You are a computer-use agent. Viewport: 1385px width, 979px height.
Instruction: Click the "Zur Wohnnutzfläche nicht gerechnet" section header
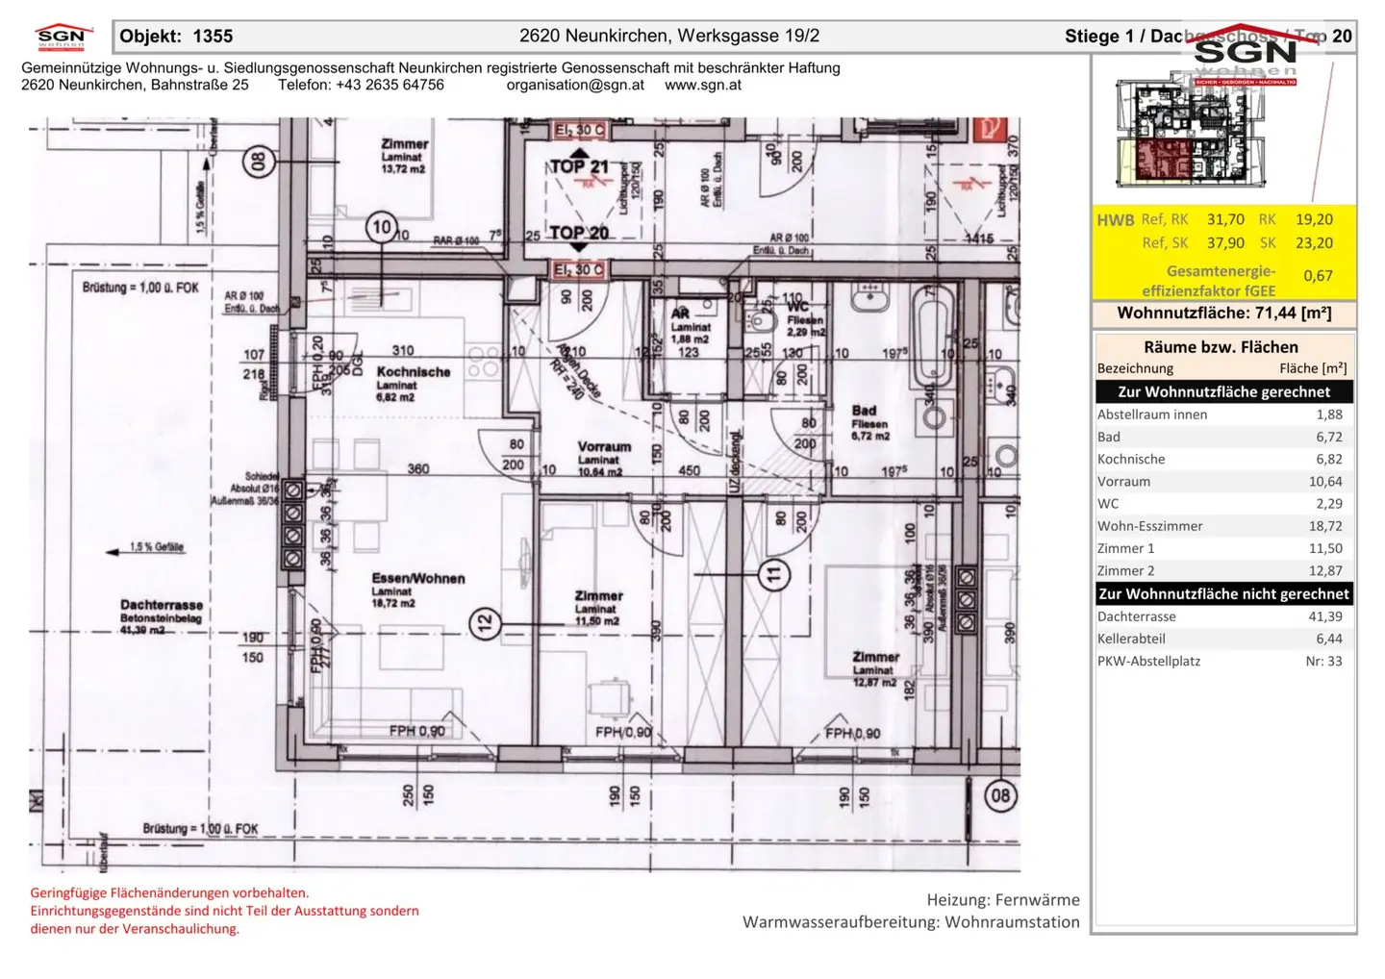click(x=1224, y=594)
